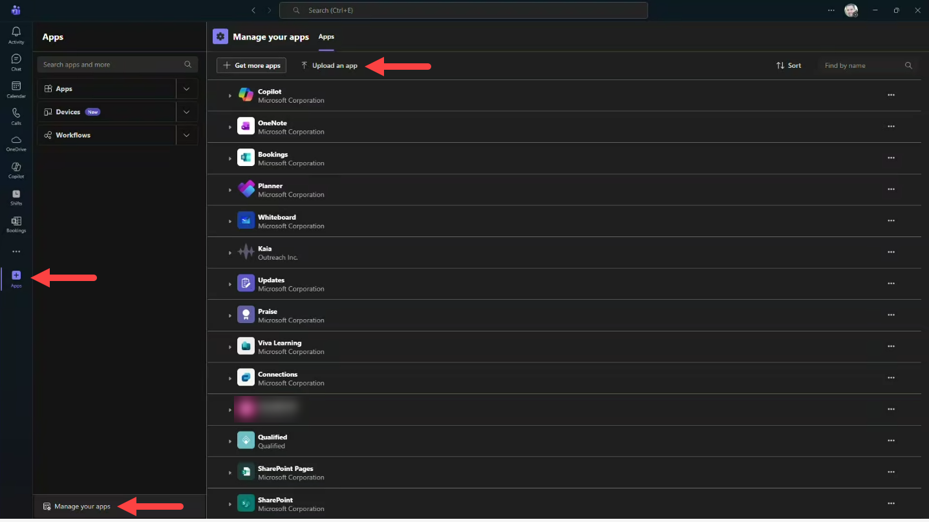Expand the Workflows section

[187, 134]
